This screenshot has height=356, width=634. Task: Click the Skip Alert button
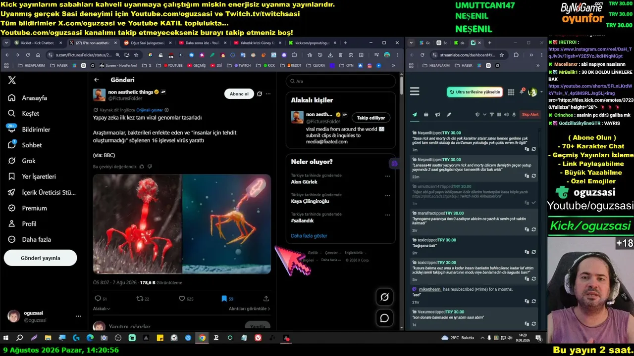click(x=530, y=114)
